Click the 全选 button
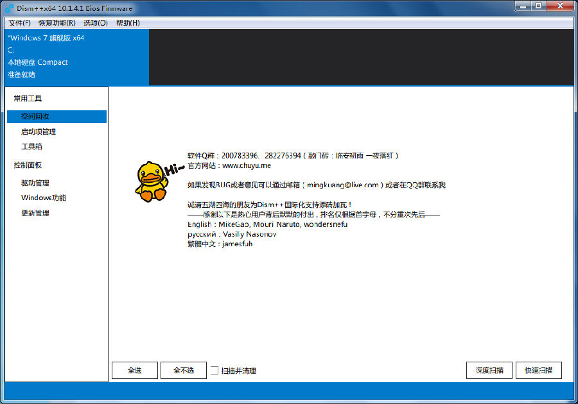Viewport: 578px width, 404px height. (135, 370)
